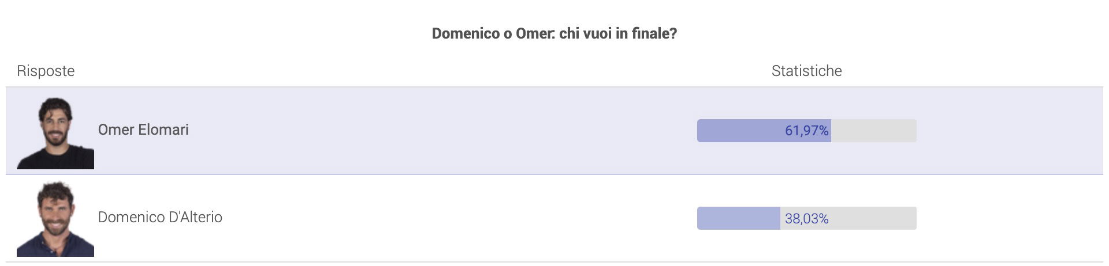Click Omer Elomari's profile photo
Screen dimensions: 1109x266
click(55, 133)
